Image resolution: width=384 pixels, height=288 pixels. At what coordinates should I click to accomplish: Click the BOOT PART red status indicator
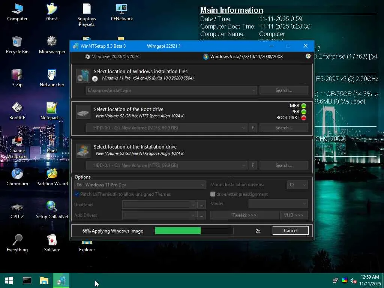(304, 118)
